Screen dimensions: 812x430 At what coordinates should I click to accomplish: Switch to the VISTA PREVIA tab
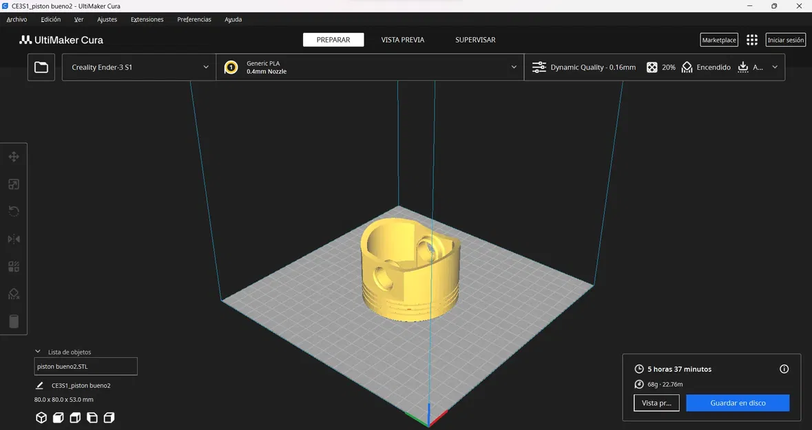click(x=402, y=39)
